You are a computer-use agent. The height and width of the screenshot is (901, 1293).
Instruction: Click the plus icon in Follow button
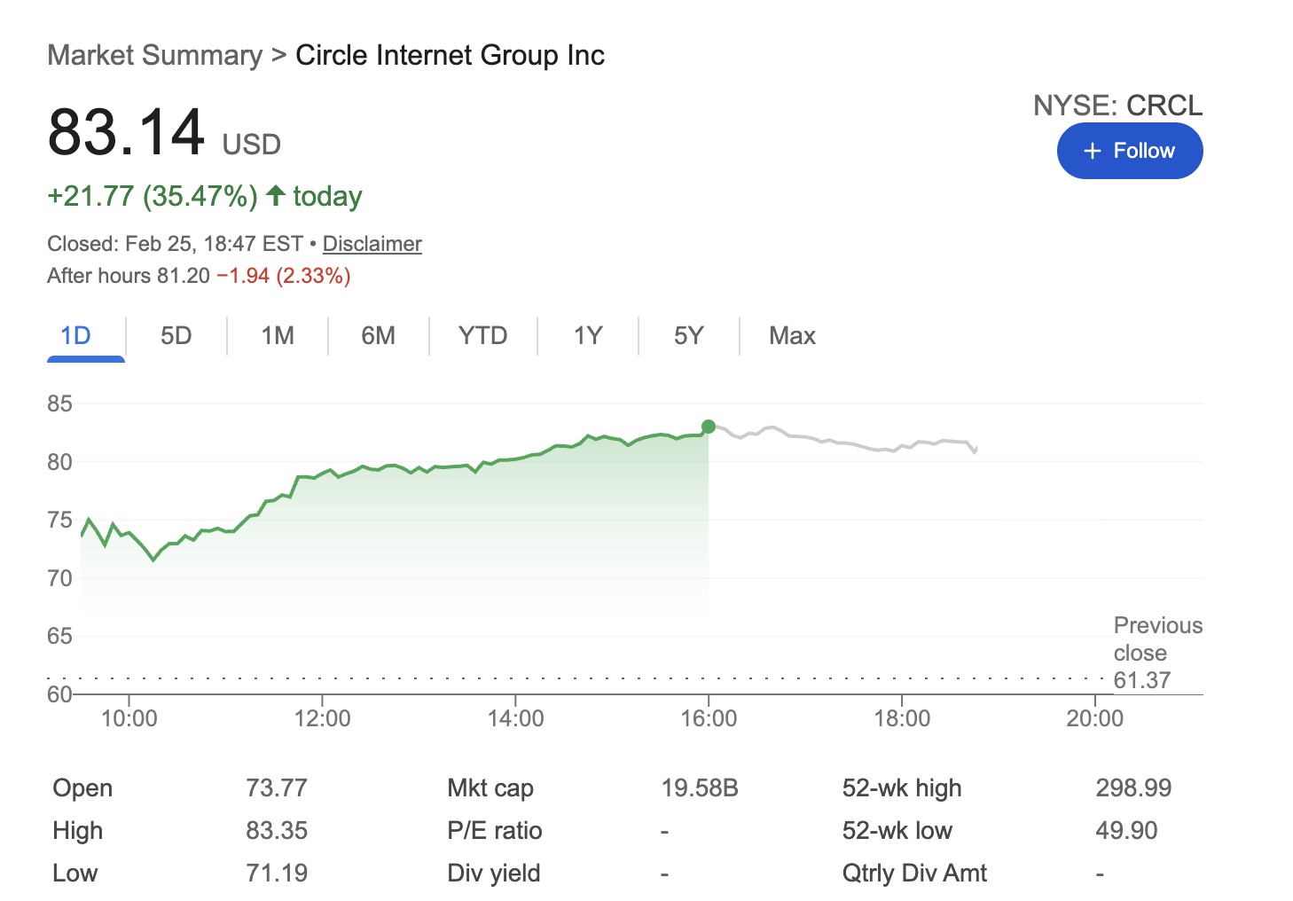pyautogui.click(x=1093, y=152)
